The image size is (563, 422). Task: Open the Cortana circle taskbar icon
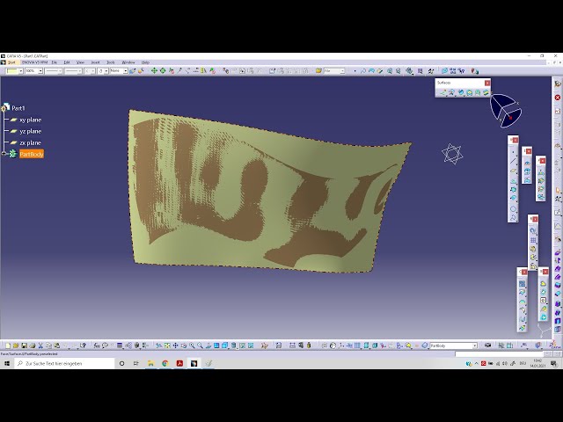click(121, 363)
